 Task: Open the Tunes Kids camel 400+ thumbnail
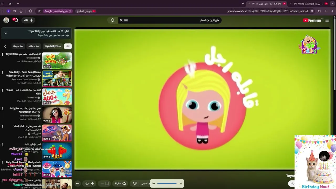[57, 97]
